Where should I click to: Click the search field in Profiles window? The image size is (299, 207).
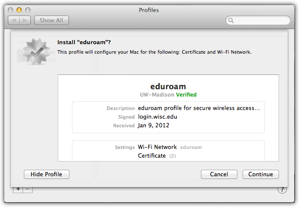(258, 20)
